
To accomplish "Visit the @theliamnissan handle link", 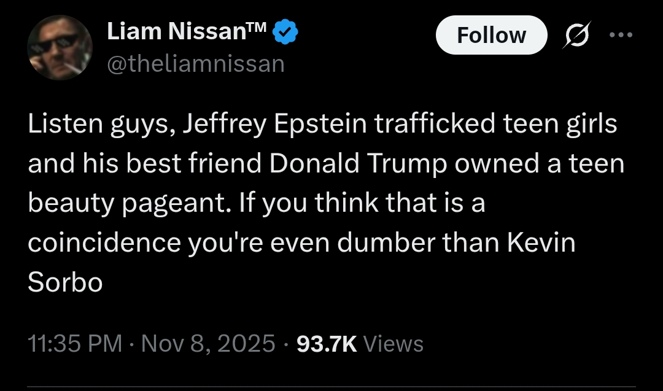I will pyautogui.click(x=196, y=63).
